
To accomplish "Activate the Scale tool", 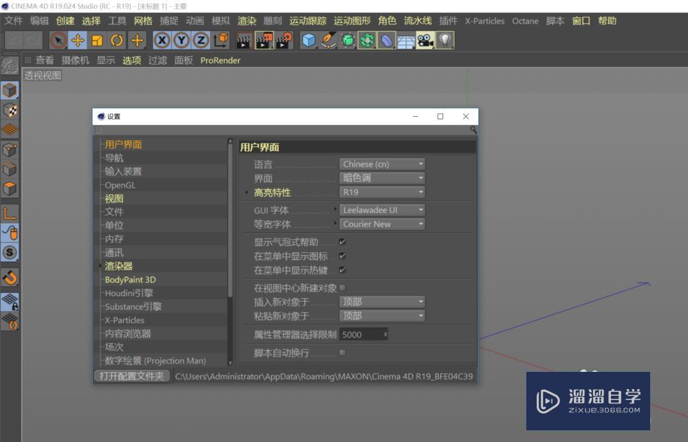I will tap(97, 41).
